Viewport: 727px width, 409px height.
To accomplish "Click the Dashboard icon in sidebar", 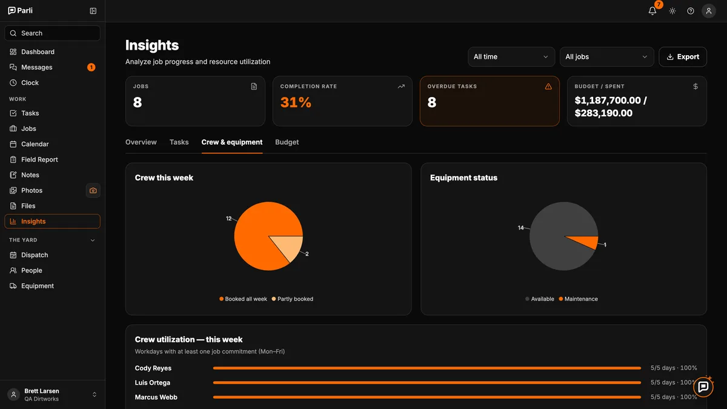I will [x=13, y=52].
